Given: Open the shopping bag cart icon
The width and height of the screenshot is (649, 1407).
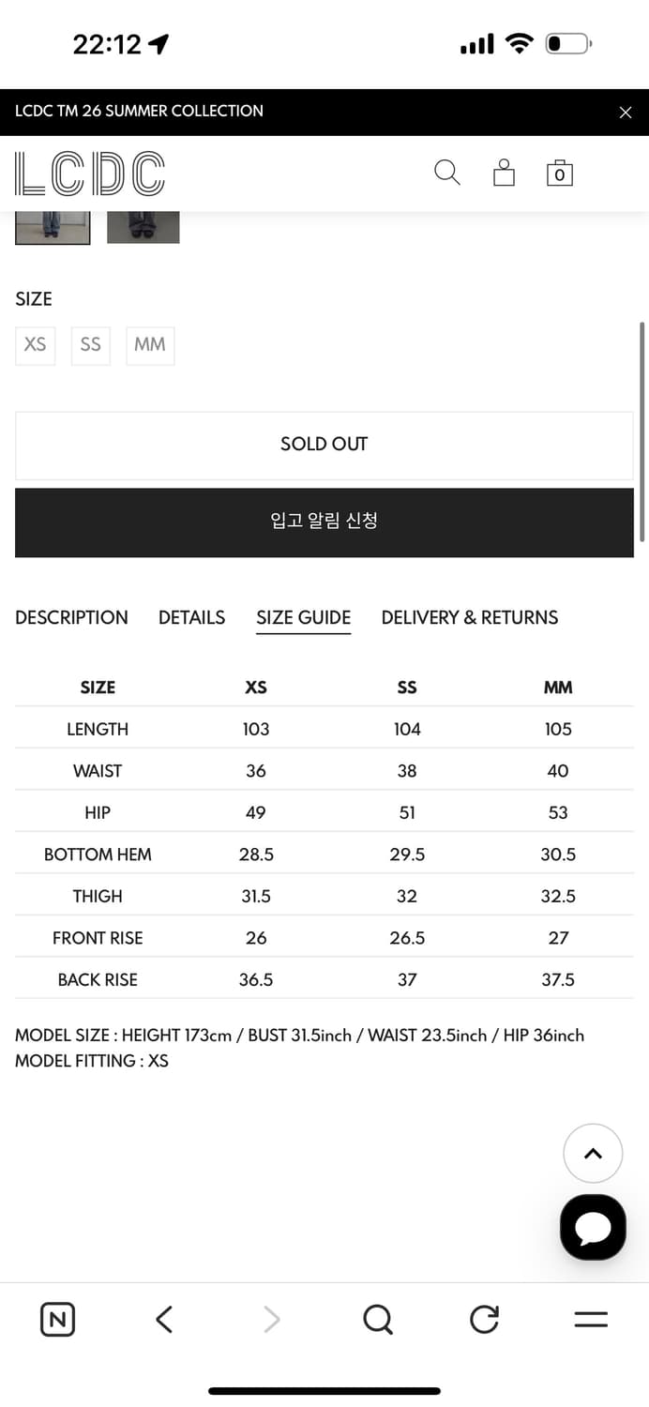Looking at the screenshot, I should [x=560, y=174].
